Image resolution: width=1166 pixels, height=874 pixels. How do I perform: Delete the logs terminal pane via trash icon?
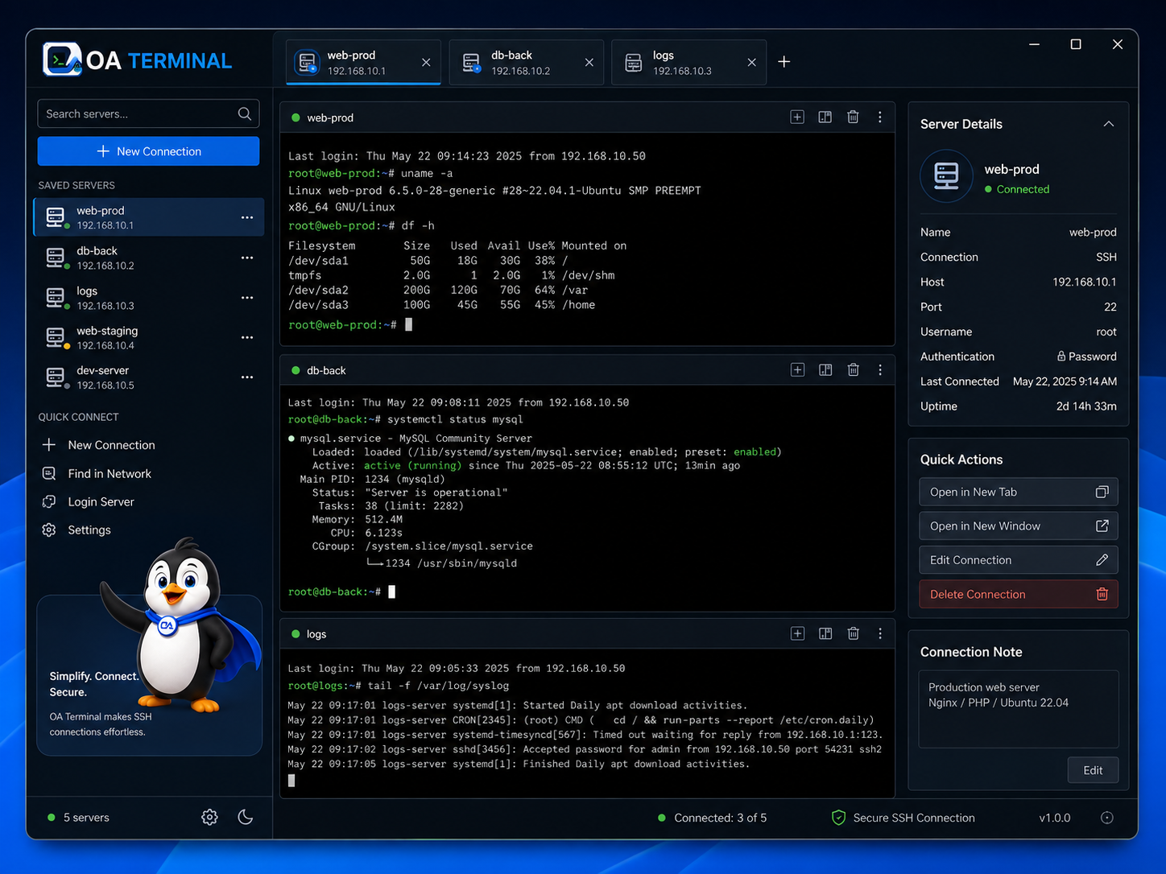point(853,634)
